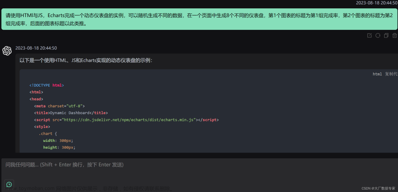398x192 pixels.
Task: Click the echarts.min.js script URL
Action: click(128, 120)
